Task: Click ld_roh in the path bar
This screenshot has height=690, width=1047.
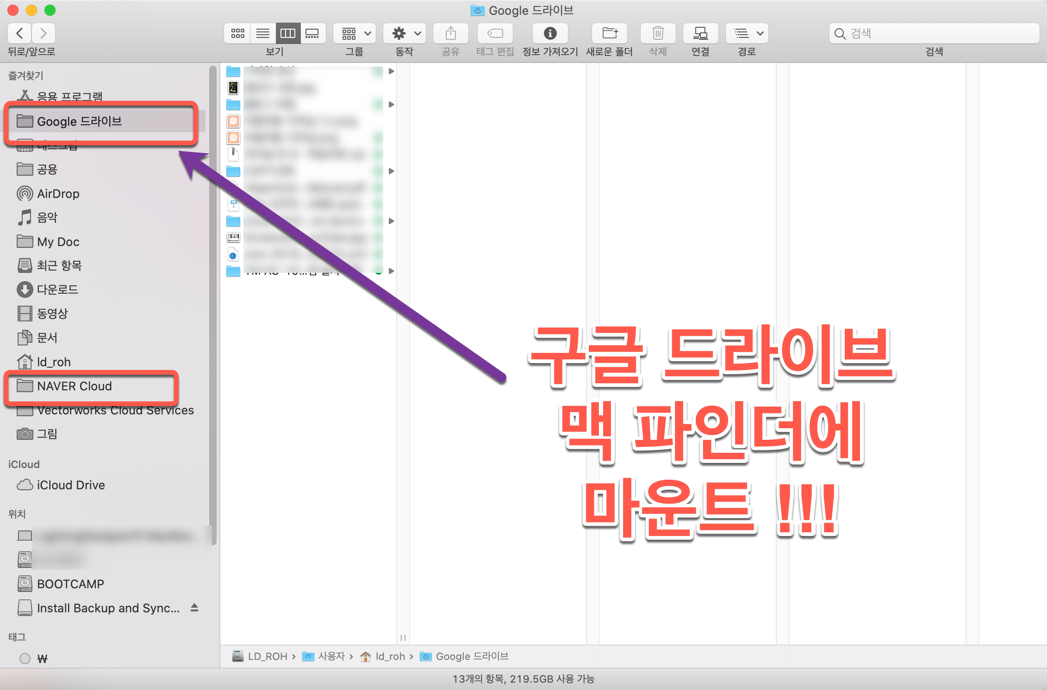Action: (x=389, y=656)
